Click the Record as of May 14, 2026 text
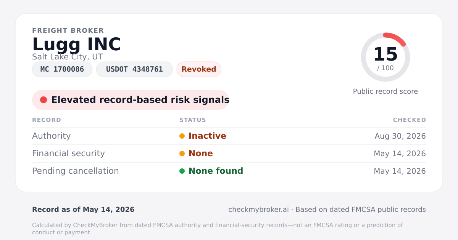 (x=83, y=210)
